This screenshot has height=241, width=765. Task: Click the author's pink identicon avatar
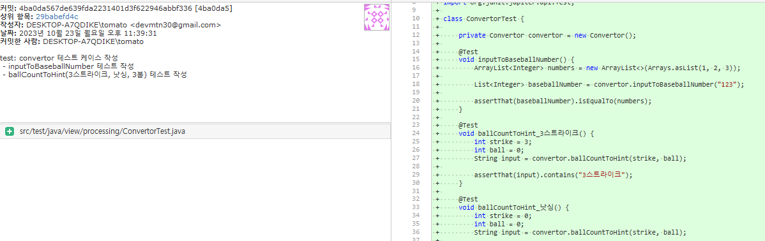(377, 17)
